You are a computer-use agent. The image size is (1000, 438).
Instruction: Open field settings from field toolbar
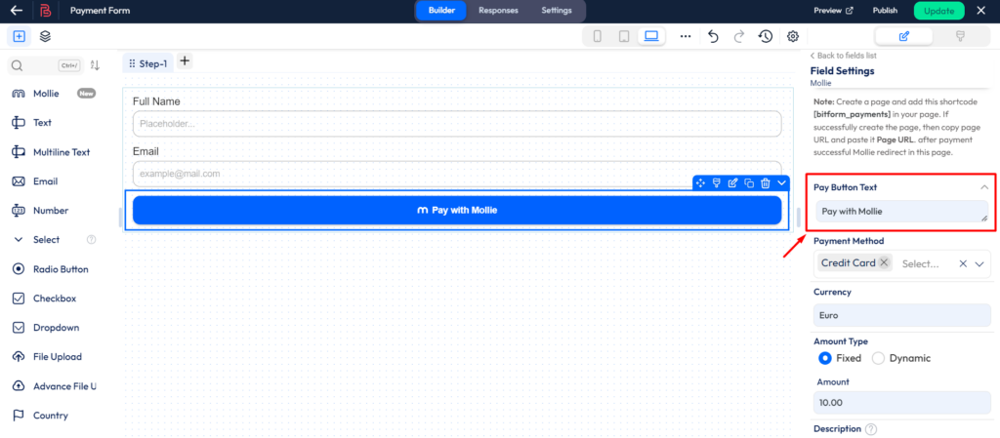point(732,183)
